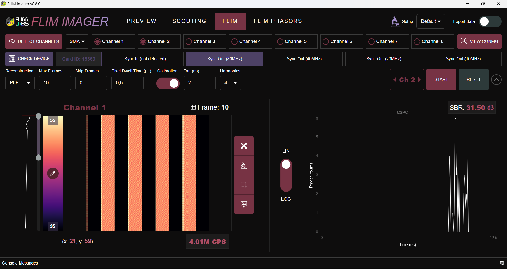Go to previous channel with left arrow

pyautogui.click(x=395, y=80)
